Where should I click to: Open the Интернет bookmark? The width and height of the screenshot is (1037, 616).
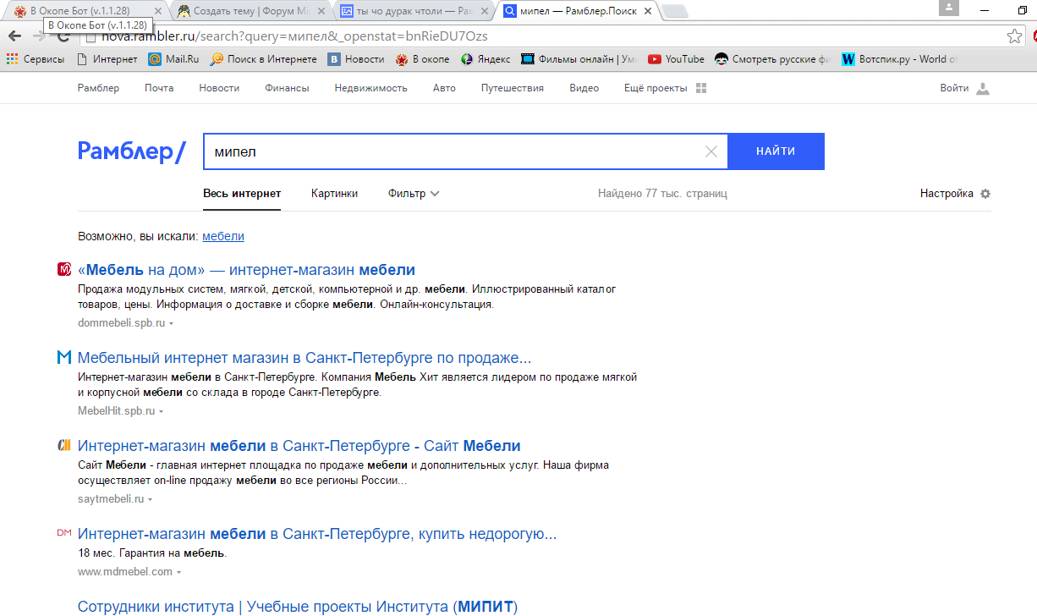107,59
